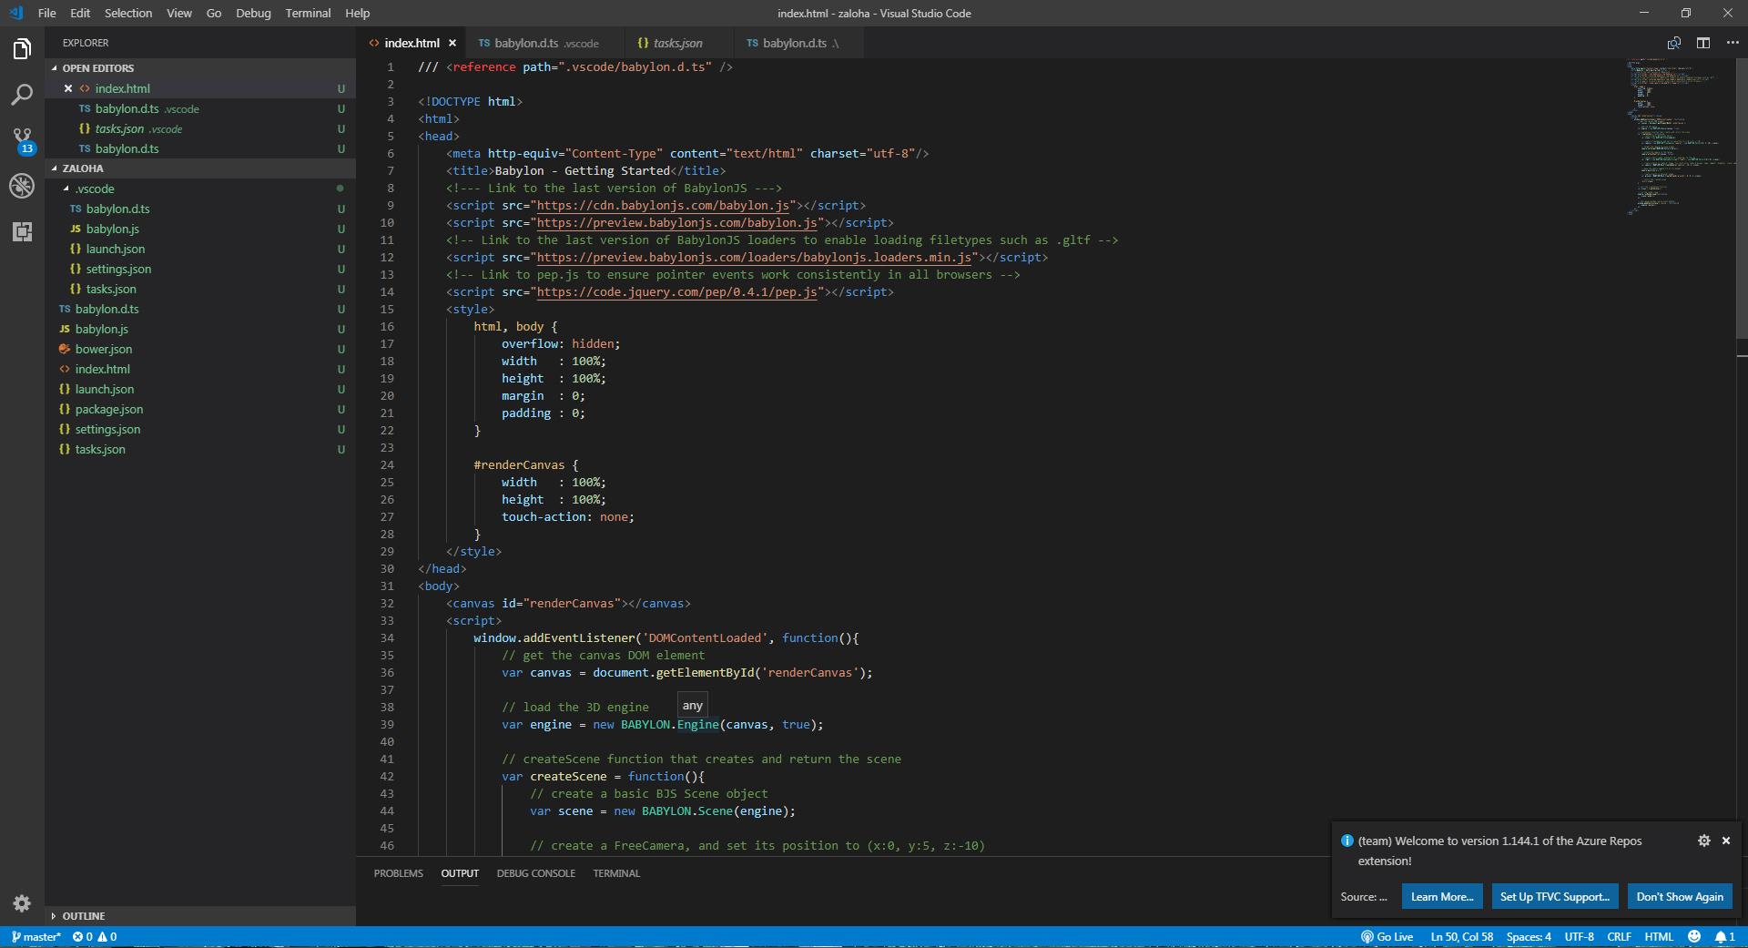Click the Open Changes icon in the editor toolbar
This screenshot has height=948, width=1748.
coord(1673,43)
